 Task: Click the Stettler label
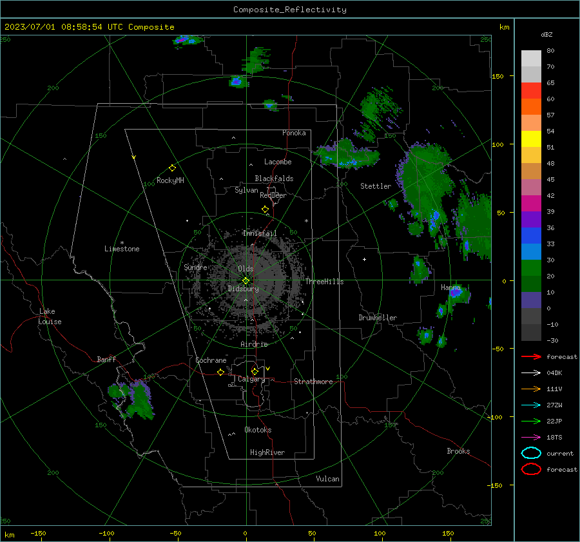pos(376,186)
